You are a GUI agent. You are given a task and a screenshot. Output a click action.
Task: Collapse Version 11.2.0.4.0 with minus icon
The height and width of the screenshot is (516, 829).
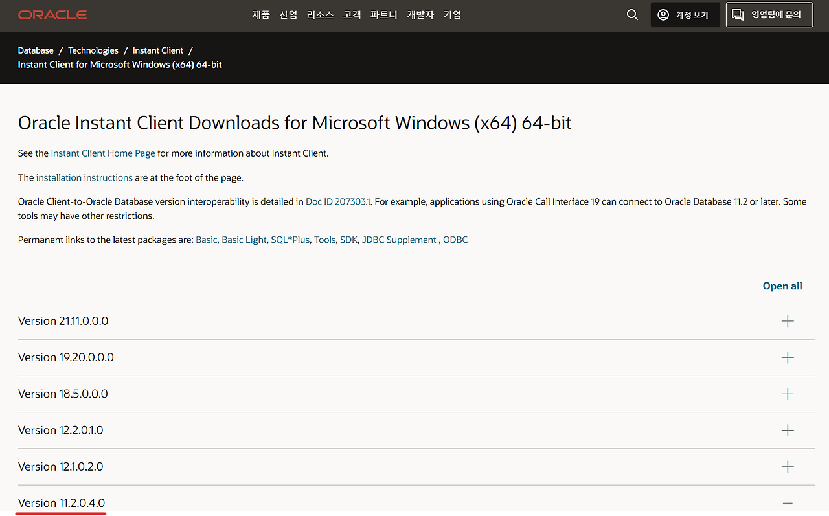pos(788,503)
